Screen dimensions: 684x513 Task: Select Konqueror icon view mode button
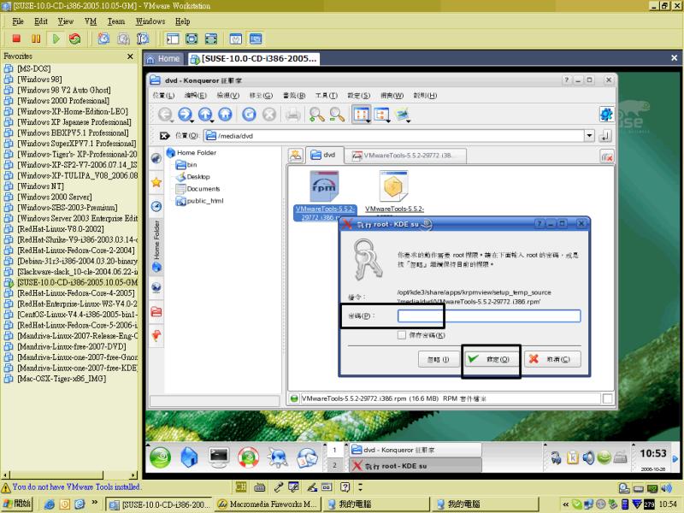[361, 115]
